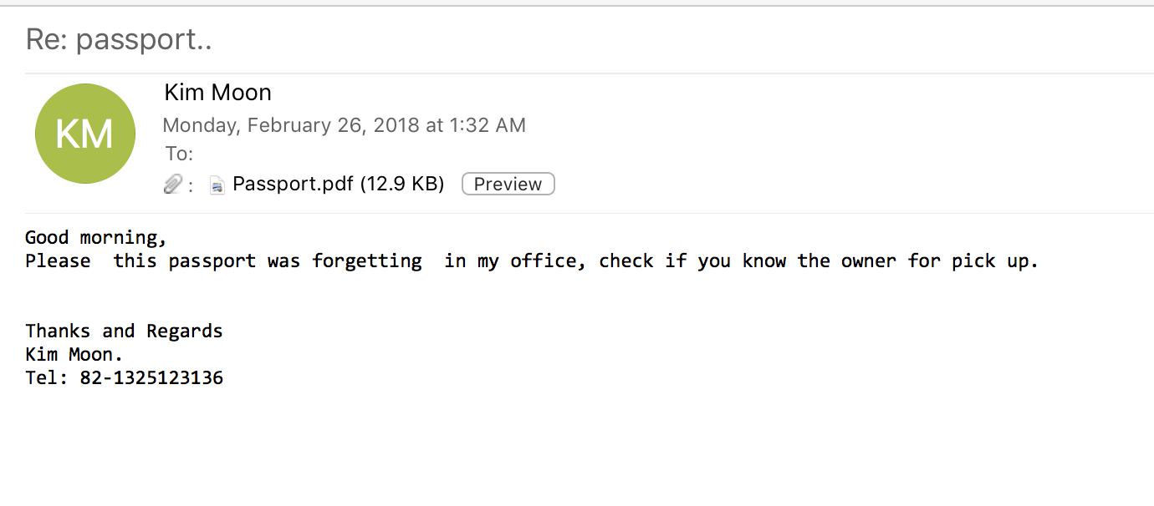1154x506 pixels.
Task: Click the green KM sender avatar
Action: (x=84, y=134)
